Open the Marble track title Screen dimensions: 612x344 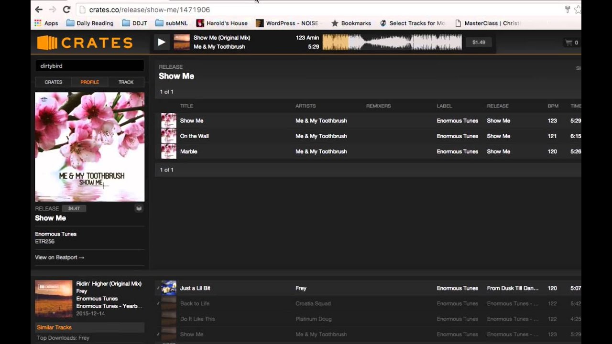pyautogui.click(x=188, y=151)
